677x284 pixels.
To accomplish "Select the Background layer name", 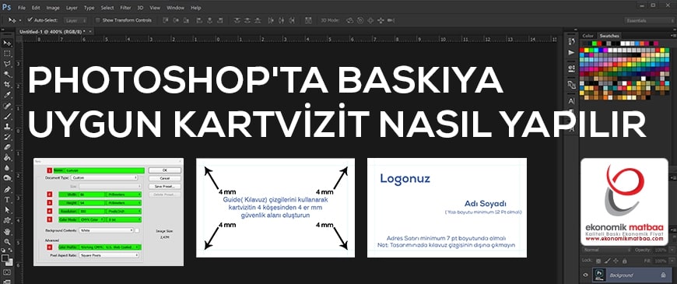I will [621, 275].
